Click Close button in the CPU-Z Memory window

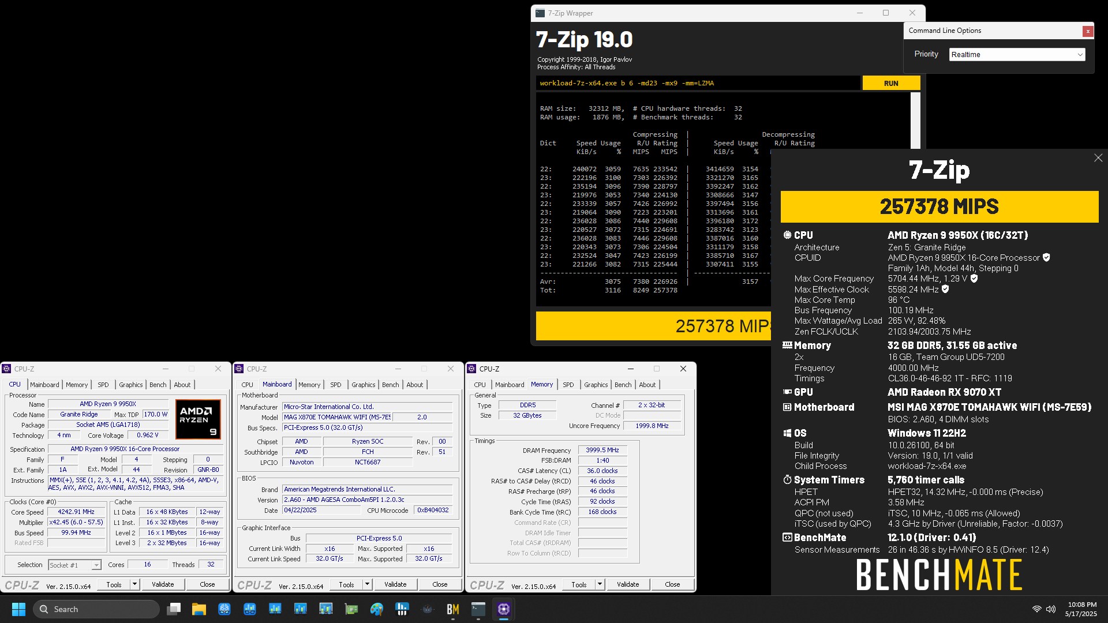(672, 584)
